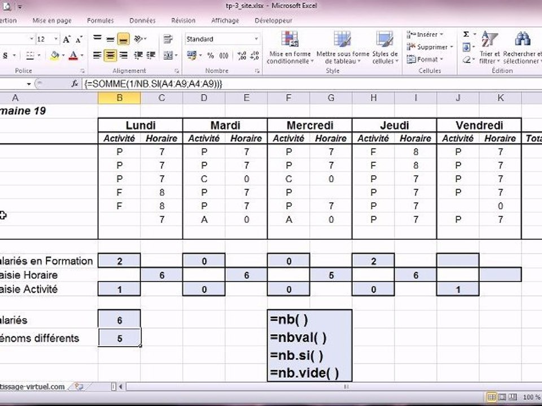Viewport: 542px width, 406px height.
Task: Toggle align text right
Action: (x=124, y=55)
